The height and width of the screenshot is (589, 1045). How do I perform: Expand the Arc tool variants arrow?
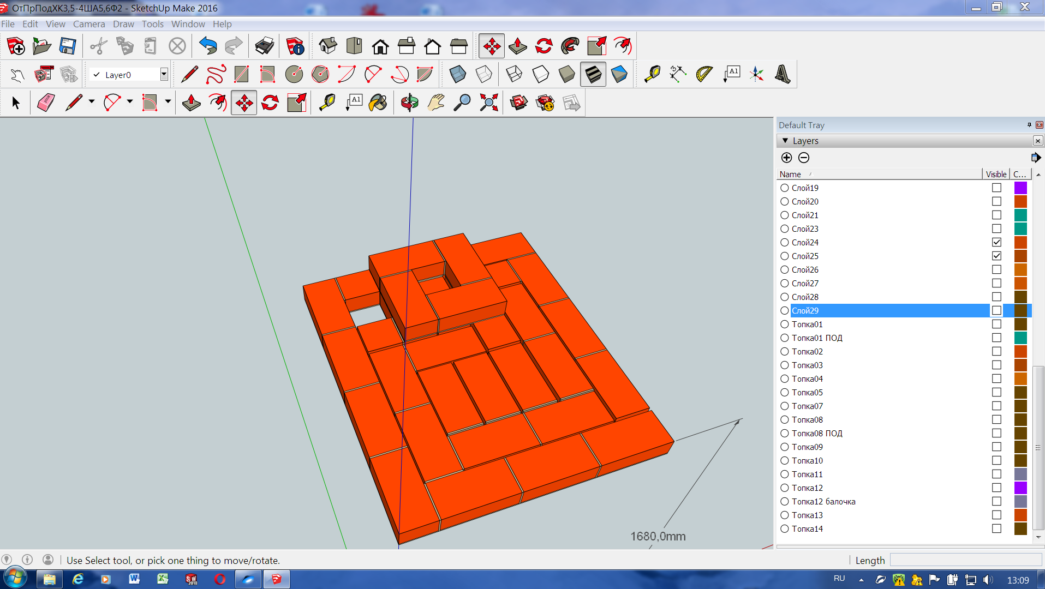pyautogui.click(x=130, y=101)
